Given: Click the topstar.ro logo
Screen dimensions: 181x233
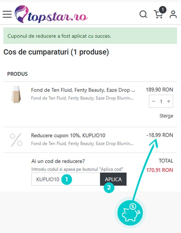Looking at the screenshot, I should coord(51,14).
